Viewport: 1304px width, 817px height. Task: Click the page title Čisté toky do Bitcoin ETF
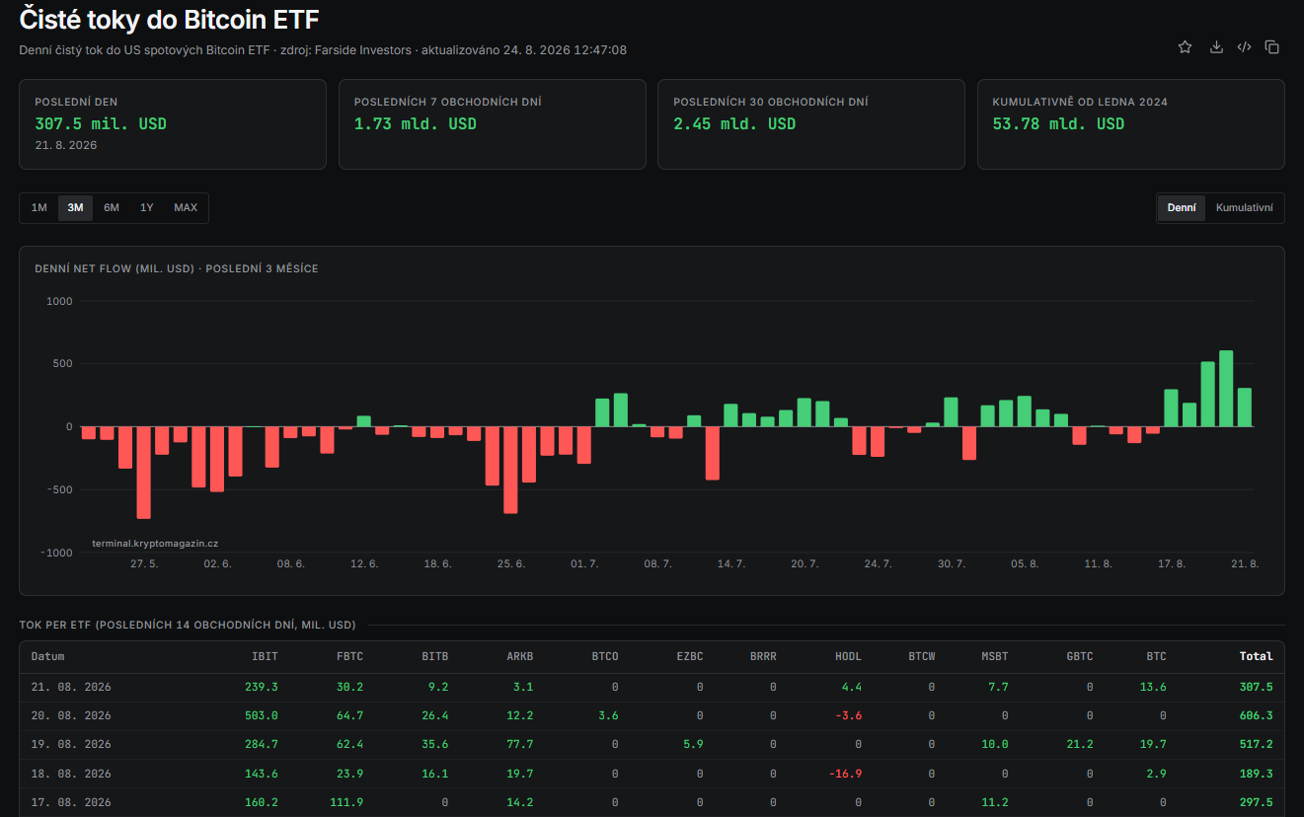pos(169,19)
